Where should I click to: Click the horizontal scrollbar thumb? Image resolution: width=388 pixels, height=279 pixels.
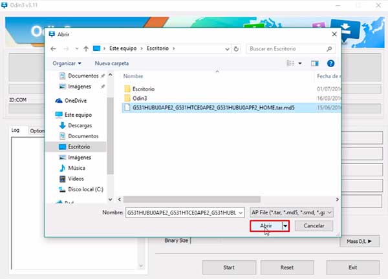[x=192, y=200]
